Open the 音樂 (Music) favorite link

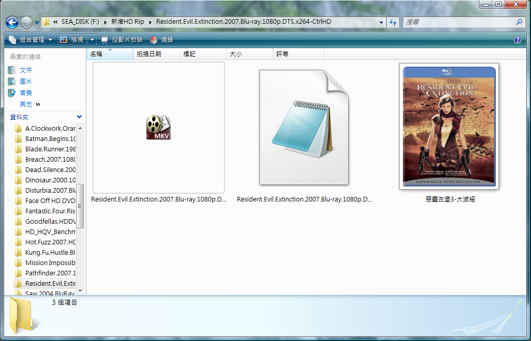(25, 92)
